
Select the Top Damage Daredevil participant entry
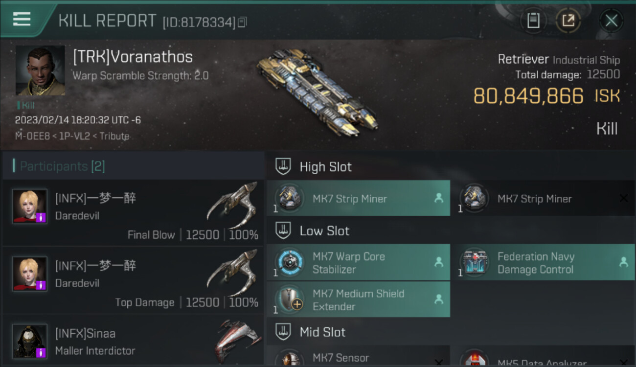(133, 280)
